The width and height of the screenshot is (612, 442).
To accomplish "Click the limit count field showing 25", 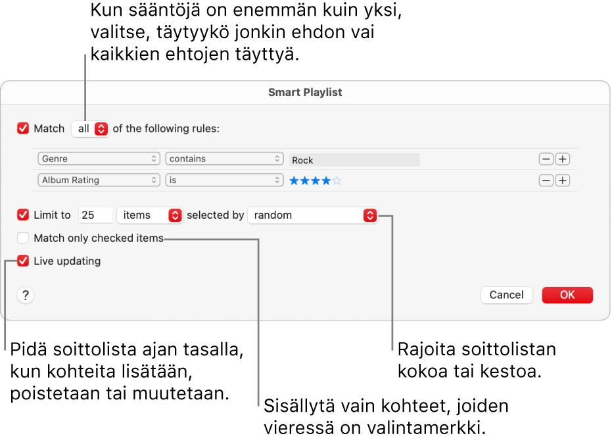I will (x=95, y=215).
